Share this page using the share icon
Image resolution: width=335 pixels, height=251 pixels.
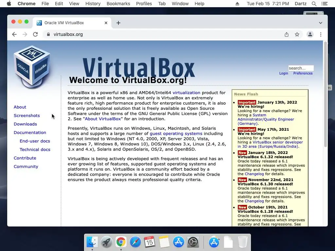coord(287,34)
